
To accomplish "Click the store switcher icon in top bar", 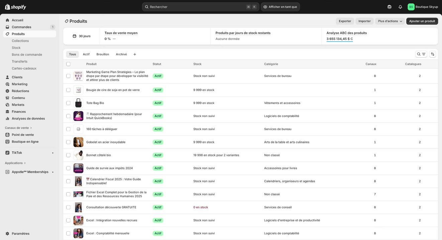I will pos(390,7).
